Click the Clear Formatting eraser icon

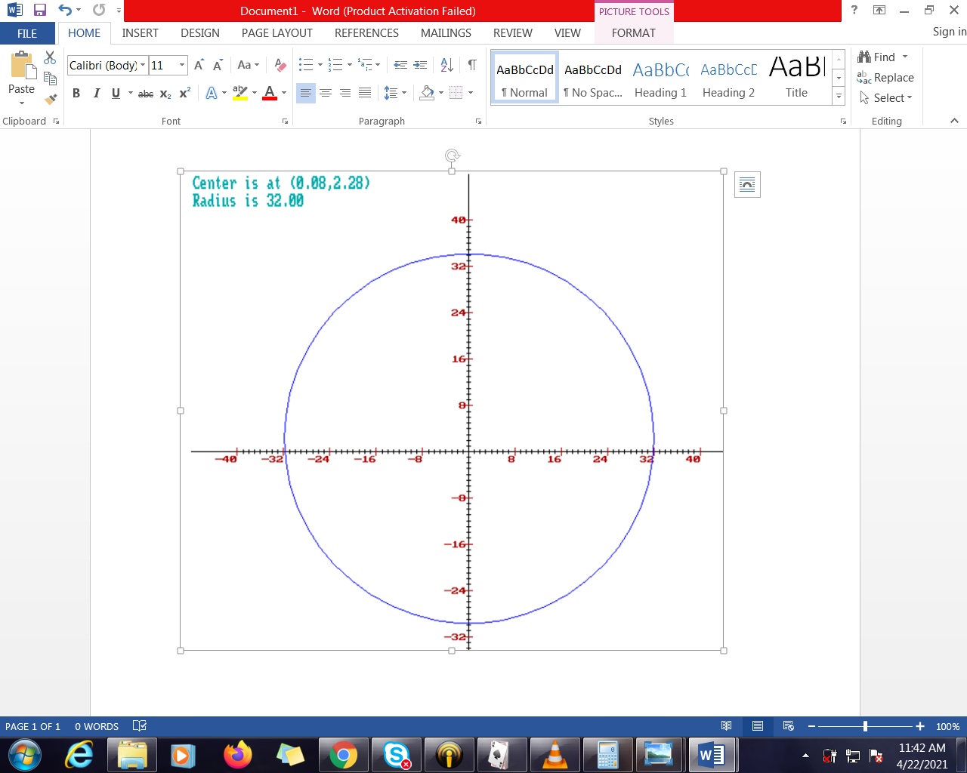280,66
